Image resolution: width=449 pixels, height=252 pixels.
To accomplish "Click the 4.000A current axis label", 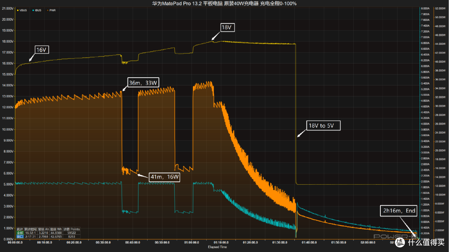I will tap(425, 124).
